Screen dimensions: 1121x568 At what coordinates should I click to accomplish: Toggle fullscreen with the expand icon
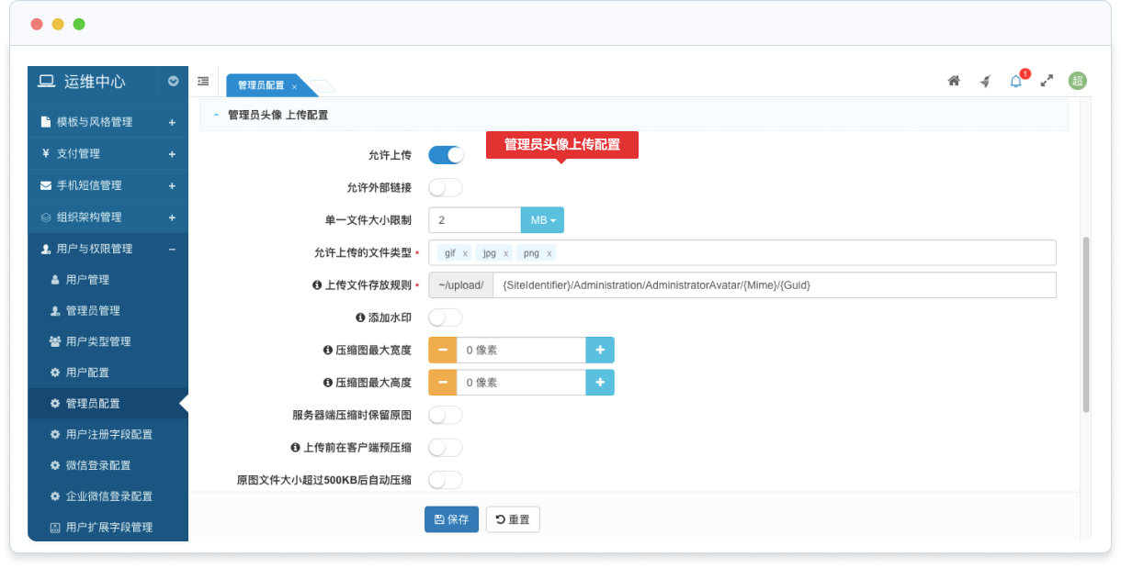(1047, 81)
